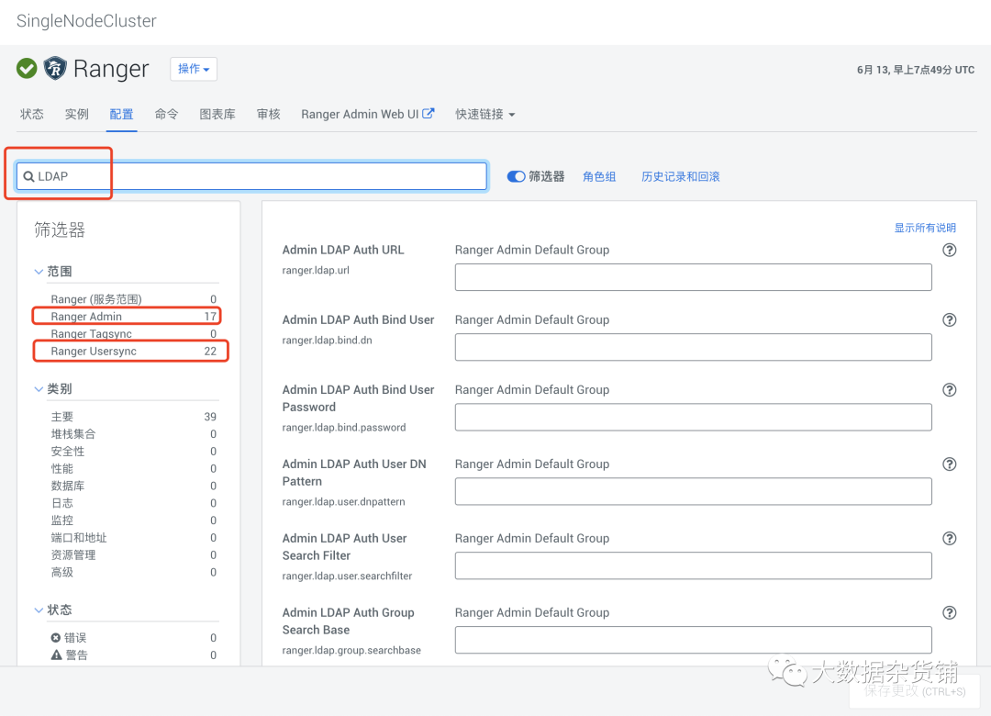Filter by 监控 monitoring category
Image resolution: width=991 pixels, height=716 pixels.
click(133, 520)
